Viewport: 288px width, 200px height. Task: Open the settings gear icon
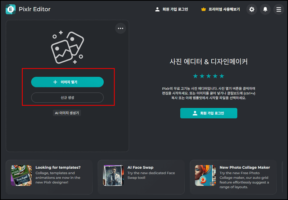pos(252,9)
